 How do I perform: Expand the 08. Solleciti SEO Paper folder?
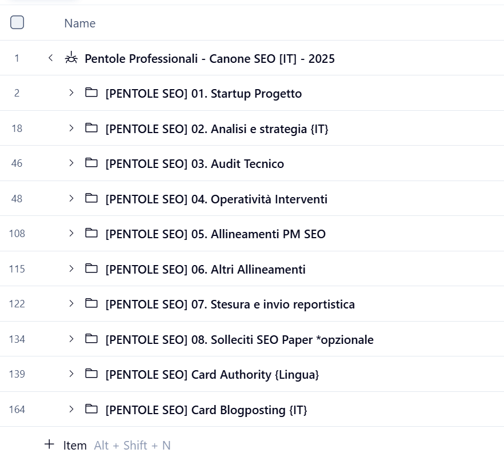point(71,339)
